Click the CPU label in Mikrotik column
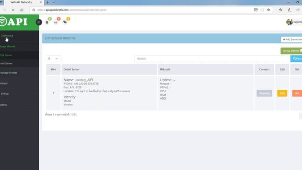Viewport: 302px width, 170px height. pyautogui.click(x=163, y=91)
